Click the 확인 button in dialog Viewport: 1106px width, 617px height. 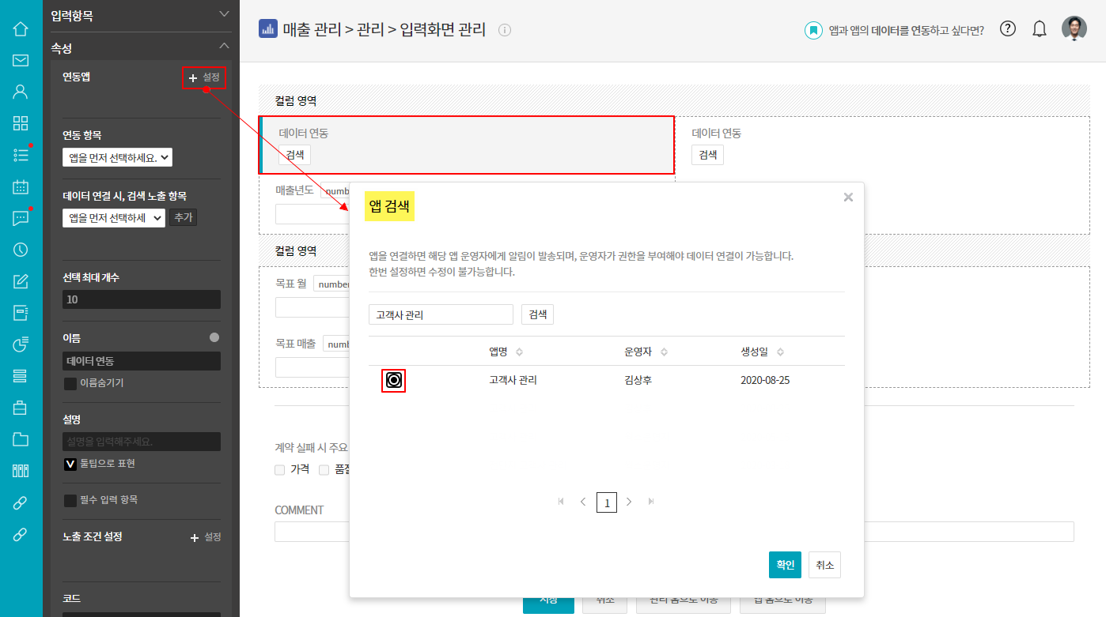click(x=785, y=565)
